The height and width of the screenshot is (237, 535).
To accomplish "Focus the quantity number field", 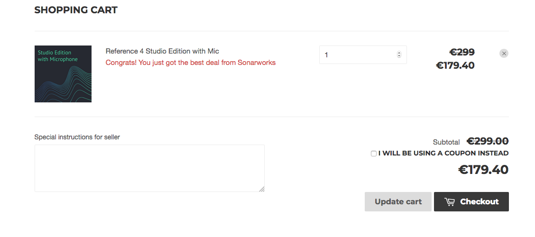I will tap(363, 55).
